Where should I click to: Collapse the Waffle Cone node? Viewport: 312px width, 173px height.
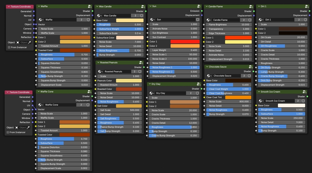(38, 91)
